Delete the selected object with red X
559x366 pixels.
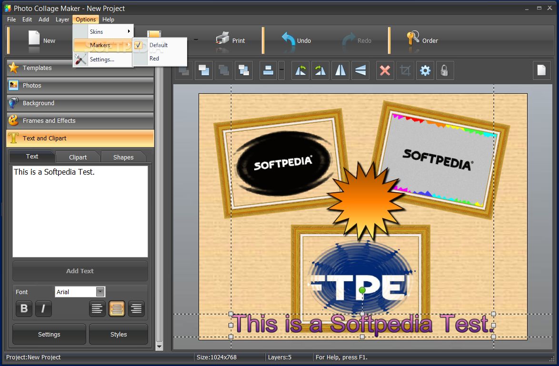click(385, 70)
